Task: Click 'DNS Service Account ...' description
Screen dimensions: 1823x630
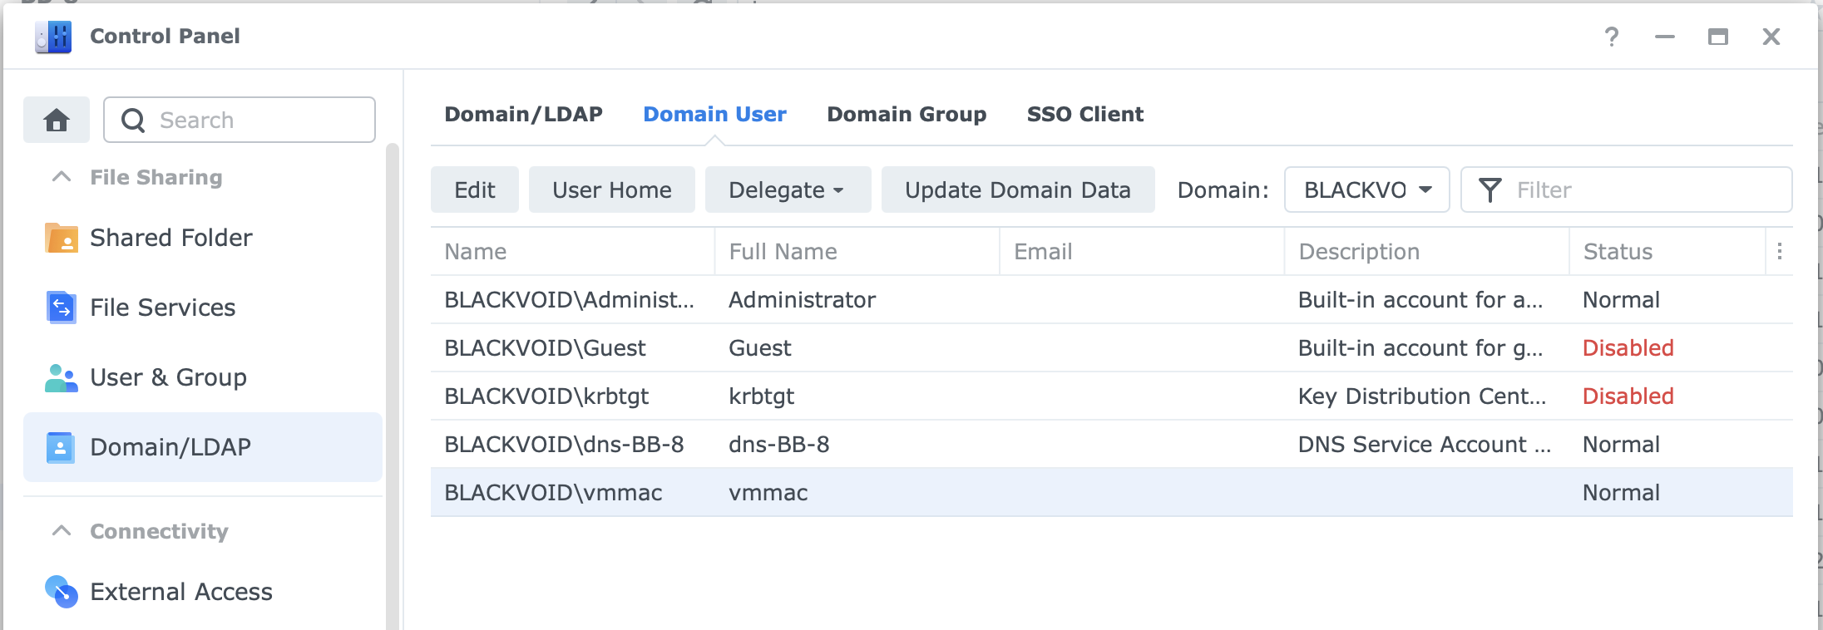Action: pos(1425,444)
